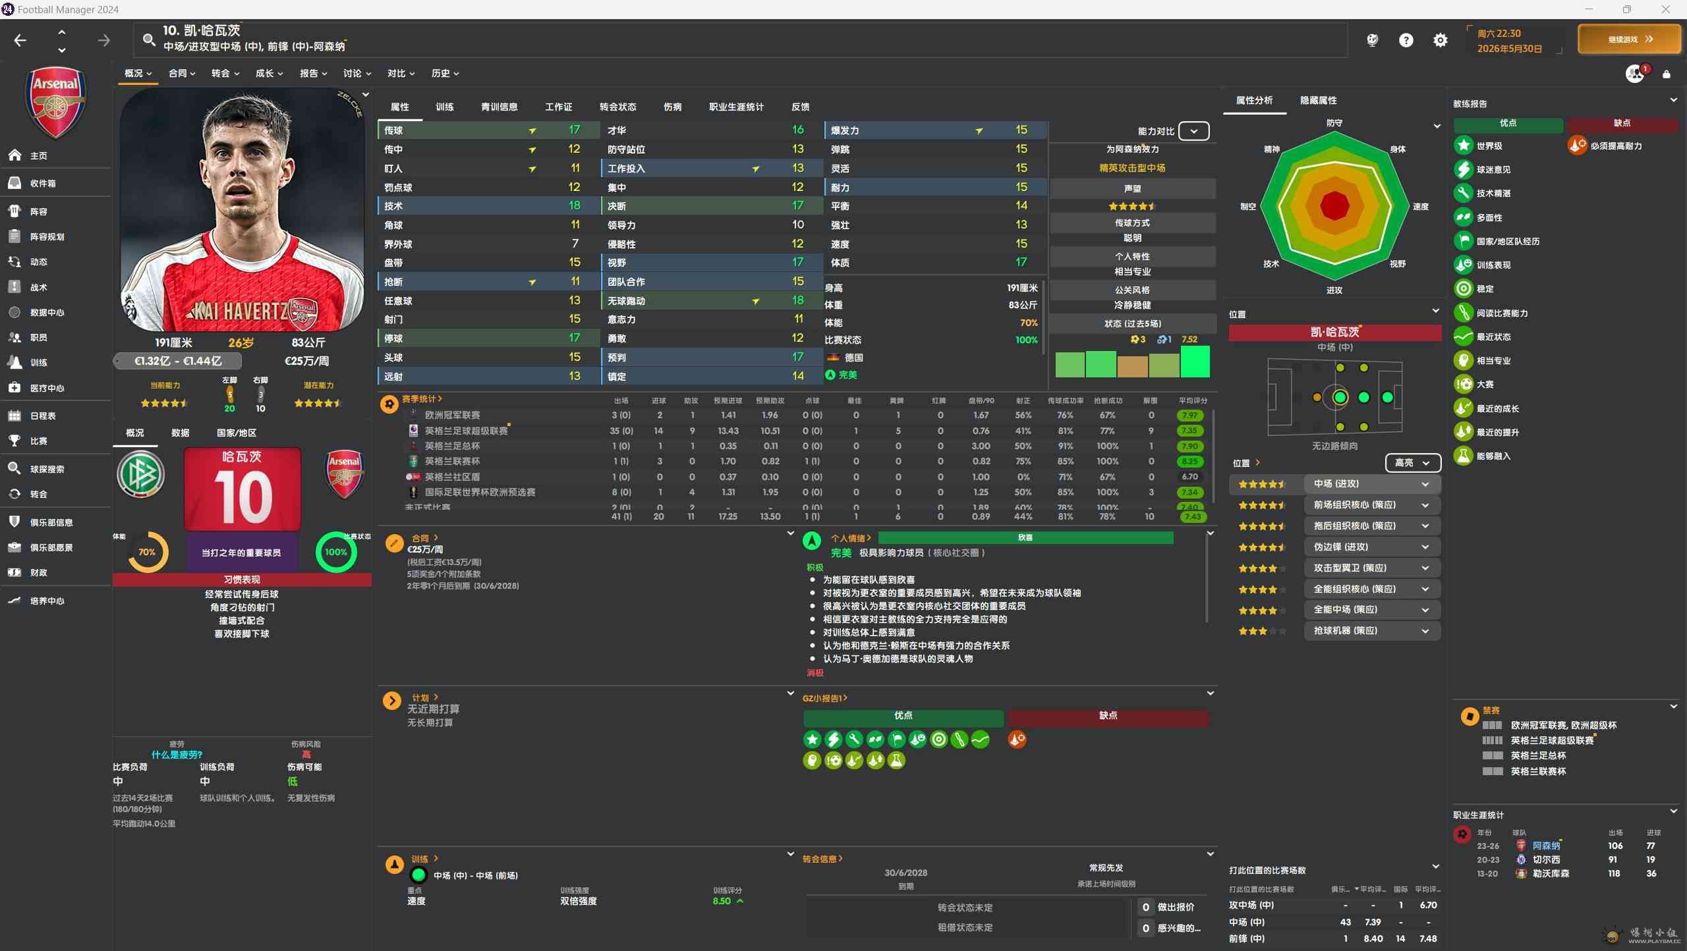
Task: Open 收件箱 inbox in sidebar
Action: point(42,183)
